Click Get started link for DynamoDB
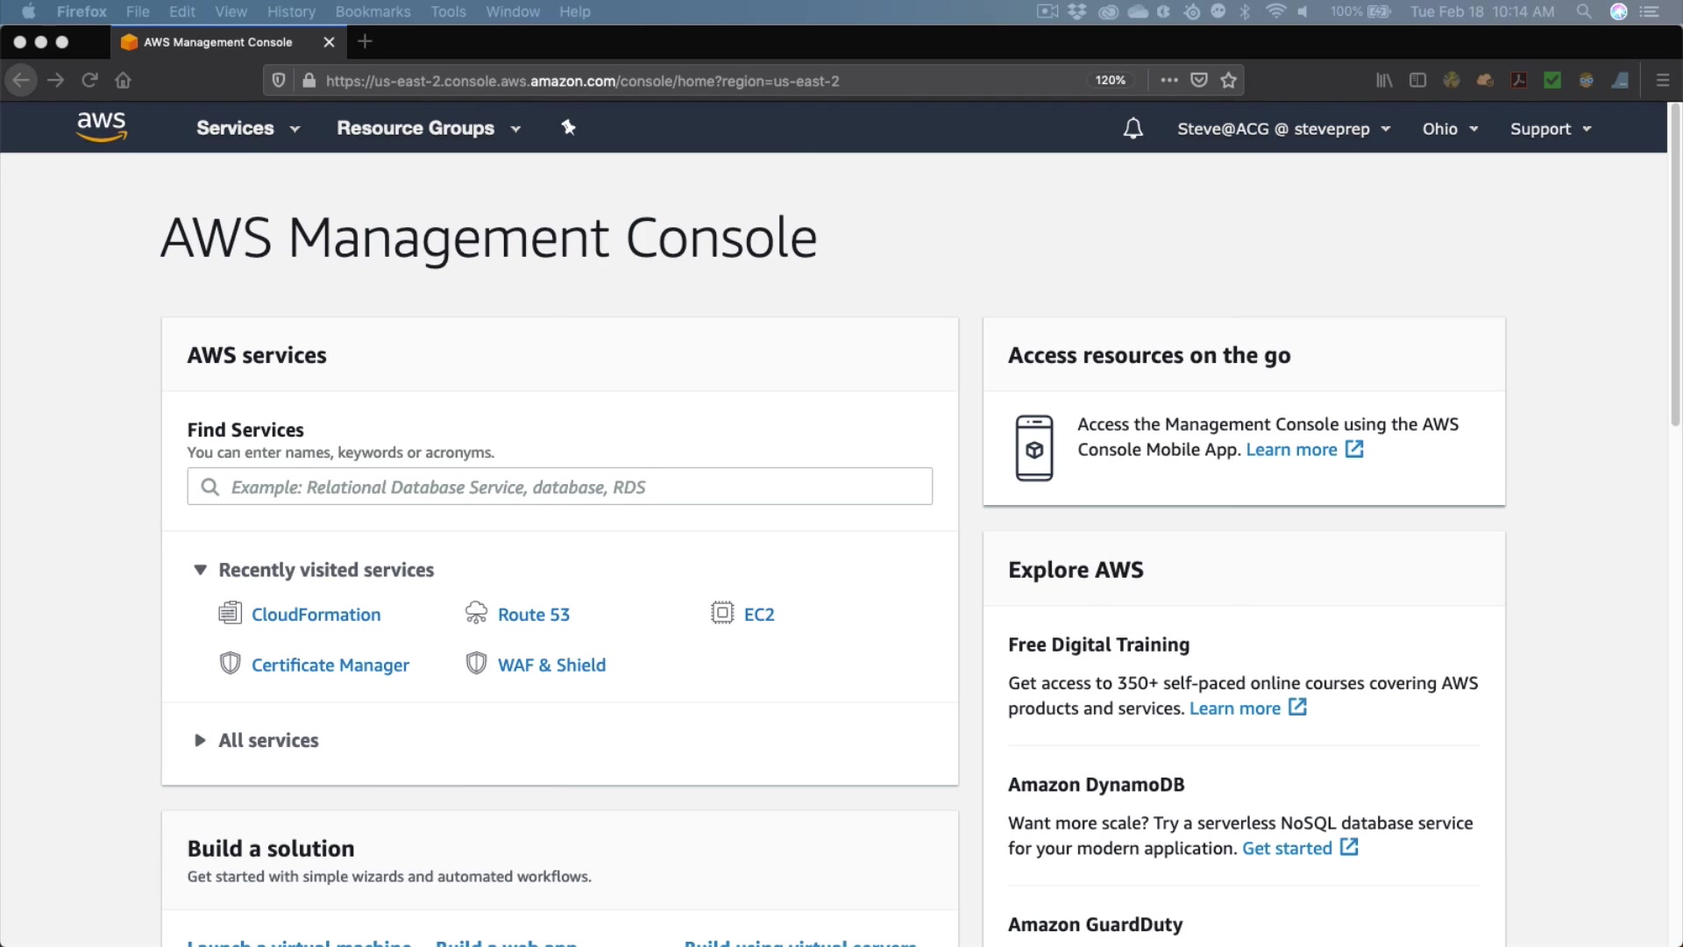Screen dimensions: 1683x947 coord(1287,848)
